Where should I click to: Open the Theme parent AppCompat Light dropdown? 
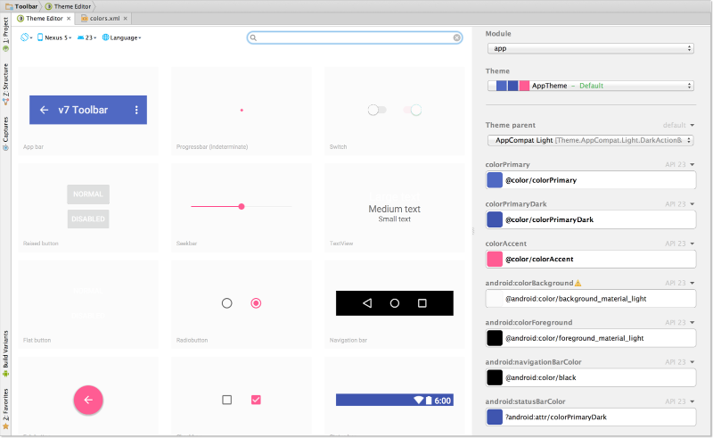tap(590, 140)
